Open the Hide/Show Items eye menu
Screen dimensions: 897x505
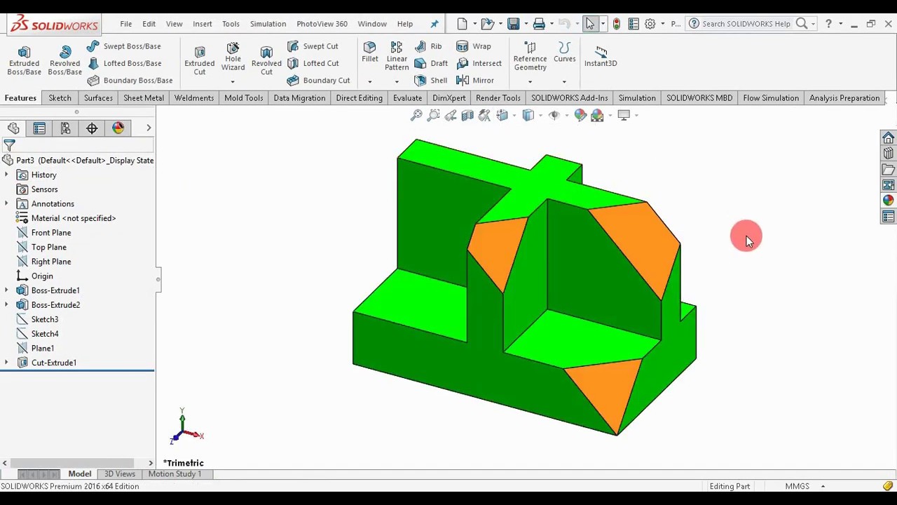tap(554, 115)
